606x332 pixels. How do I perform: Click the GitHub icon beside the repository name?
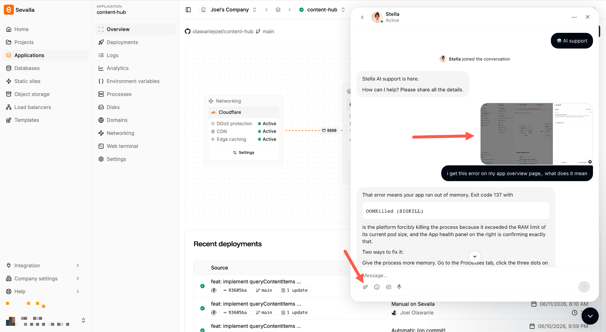tap(188, 31)
